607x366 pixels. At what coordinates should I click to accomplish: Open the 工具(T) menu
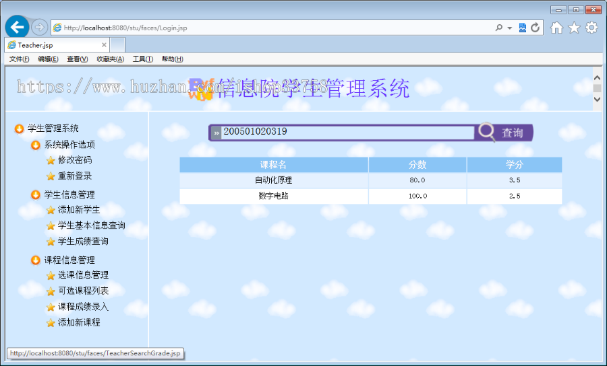pyautogui.click(x=143, y=59)
